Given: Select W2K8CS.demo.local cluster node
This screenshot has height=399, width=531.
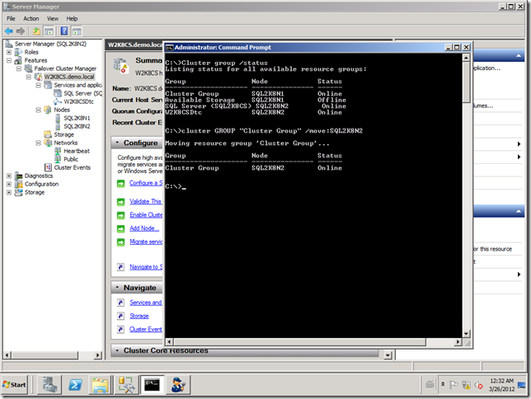Looking at the screenshot, I should [x=69, y=77].
